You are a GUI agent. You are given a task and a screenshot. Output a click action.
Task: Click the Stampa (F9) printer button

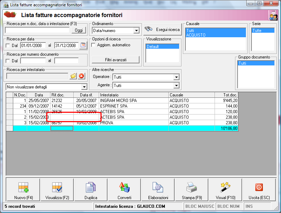click(x=192, y=190)
